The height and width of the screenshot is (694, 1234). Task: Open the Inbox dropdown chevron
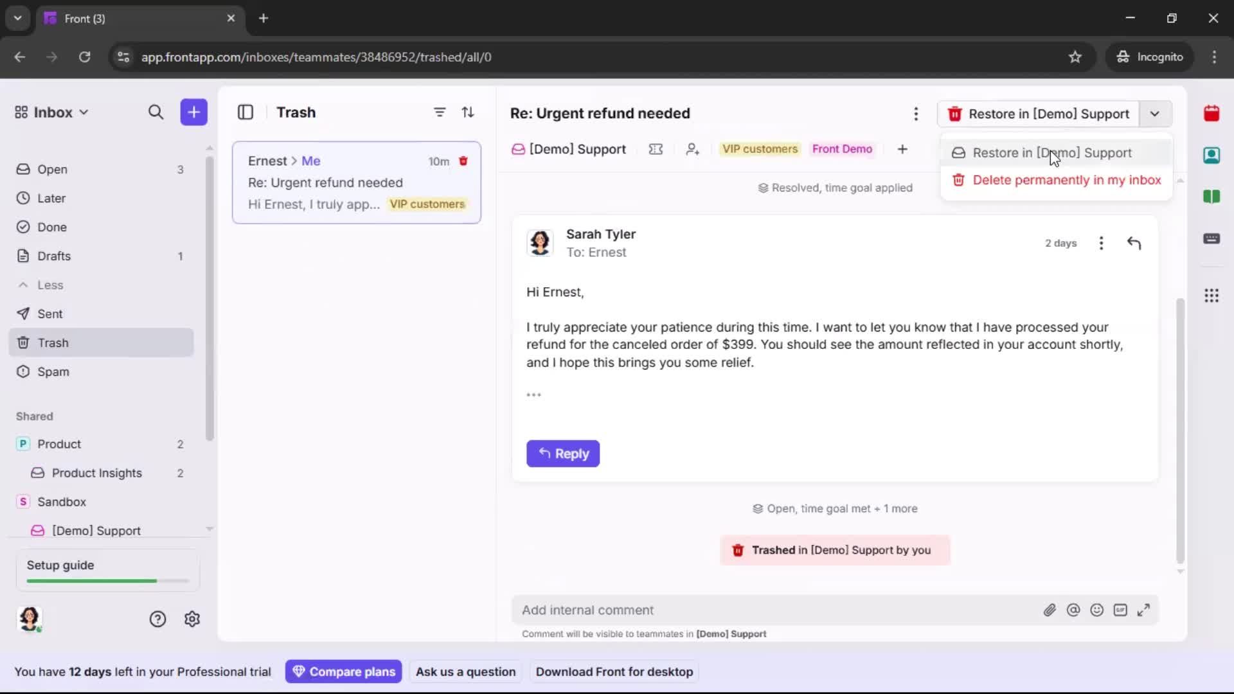point(84,112)
